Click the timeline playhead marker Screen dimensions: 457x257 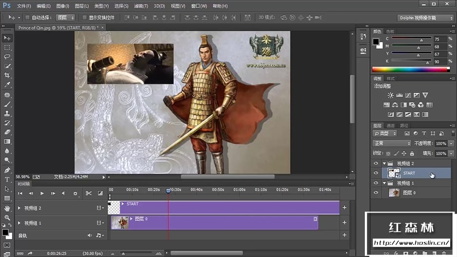click(x=168, y=191)
